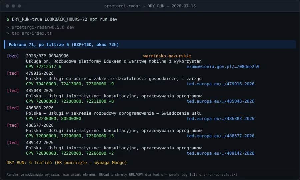Open the ezamowienia.gov.pl/…/08dee259 link
The width and height of the screenshot is (300, 180).
[x=223, y=67]
